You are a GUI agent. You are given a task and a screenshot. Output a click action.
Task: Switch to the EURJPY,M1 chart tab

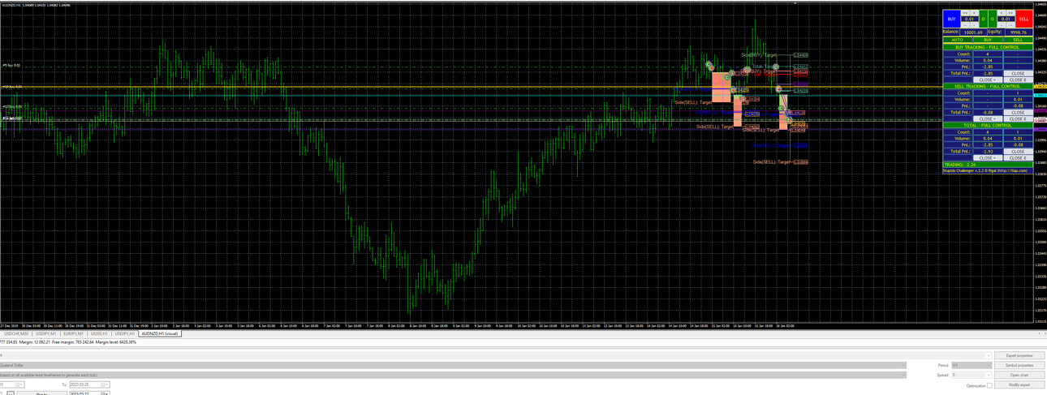click(73, 333)
